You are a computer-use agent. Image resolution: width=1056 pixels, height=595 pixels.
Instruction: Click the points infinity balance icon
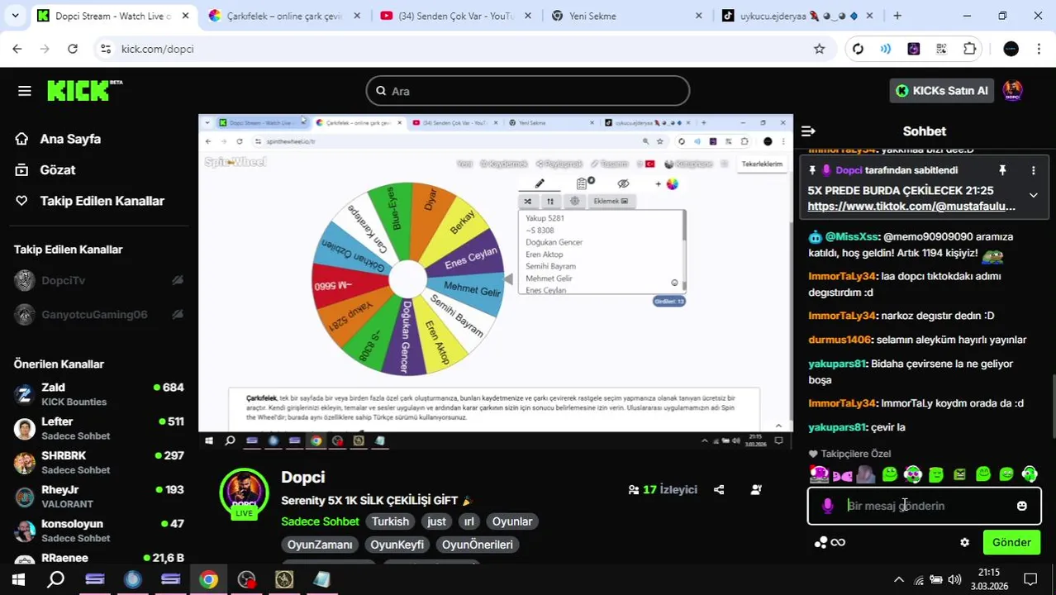830,543
